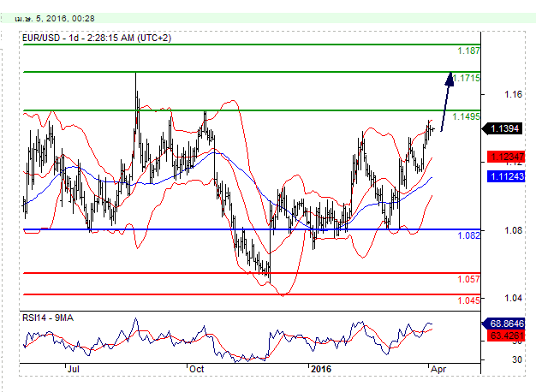
Task: Click the 2016 marker on time axis
Action: 321,369
